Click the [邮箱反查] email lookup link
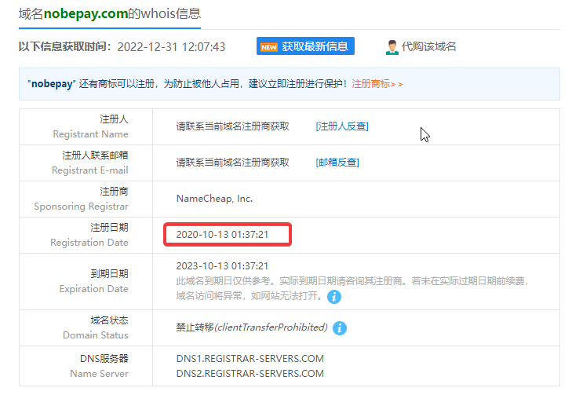Image resolution: width=572 pixels, height=395 pixels. pyautogui.click(x=337, y=163)
